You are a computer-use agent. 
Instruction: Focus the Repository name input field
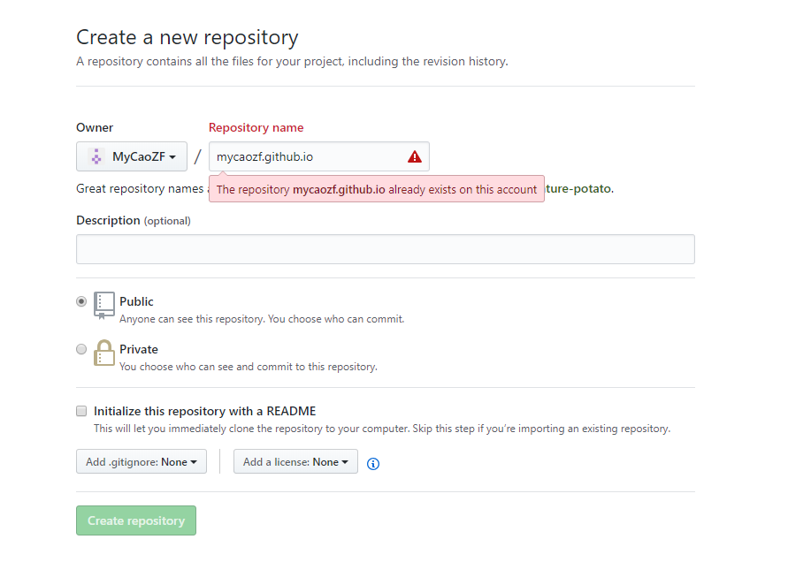click(x=319, y=156)
